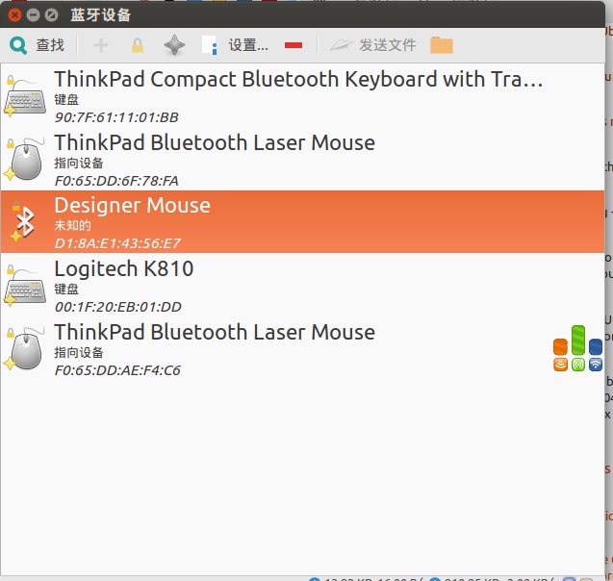Select the mouse with address F0:65:DD:AE:F4:C6

click(x=302, y=348)
